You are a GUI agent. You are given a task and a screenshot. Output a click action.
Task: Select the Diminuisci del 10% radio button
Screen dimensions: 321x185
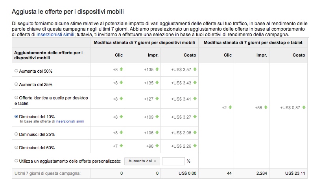(x=16, y=117)
